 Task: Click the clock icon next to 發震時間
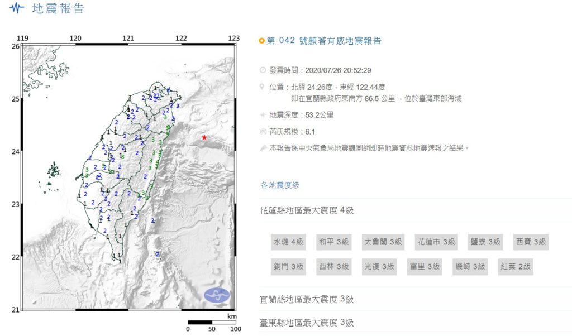pos(263,71)
